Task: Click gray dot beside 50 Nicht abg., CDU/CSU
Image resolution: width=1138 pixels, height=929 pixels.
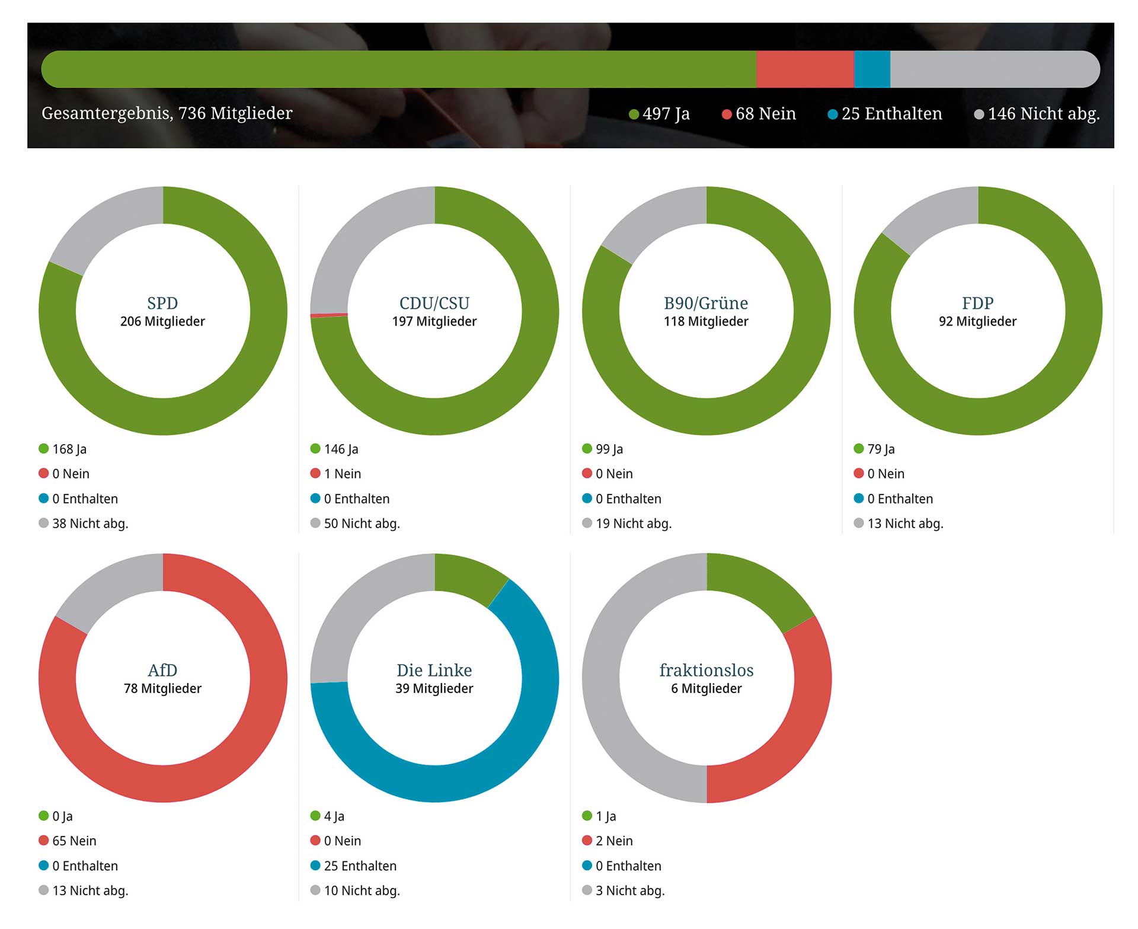Action: (315, 523)
